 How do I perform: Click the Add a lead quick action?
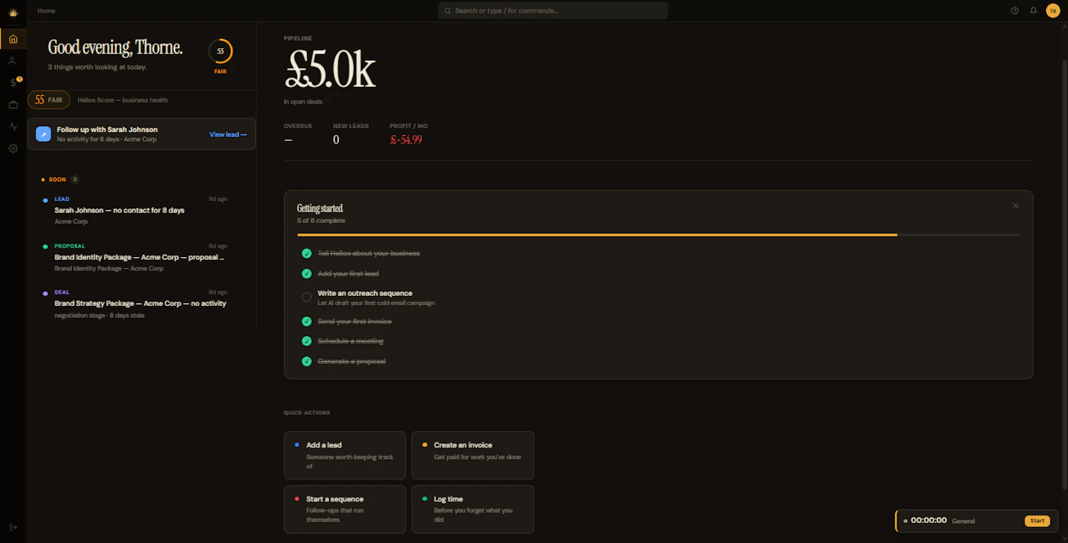(x=344, y=456)
